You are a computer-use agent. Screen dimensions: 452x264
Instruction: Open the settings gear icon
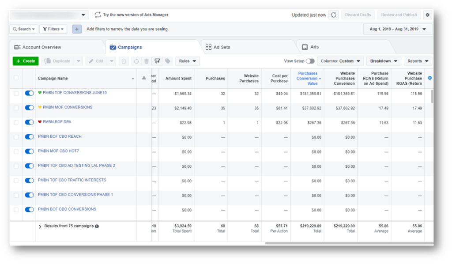[x=427, y=15]
